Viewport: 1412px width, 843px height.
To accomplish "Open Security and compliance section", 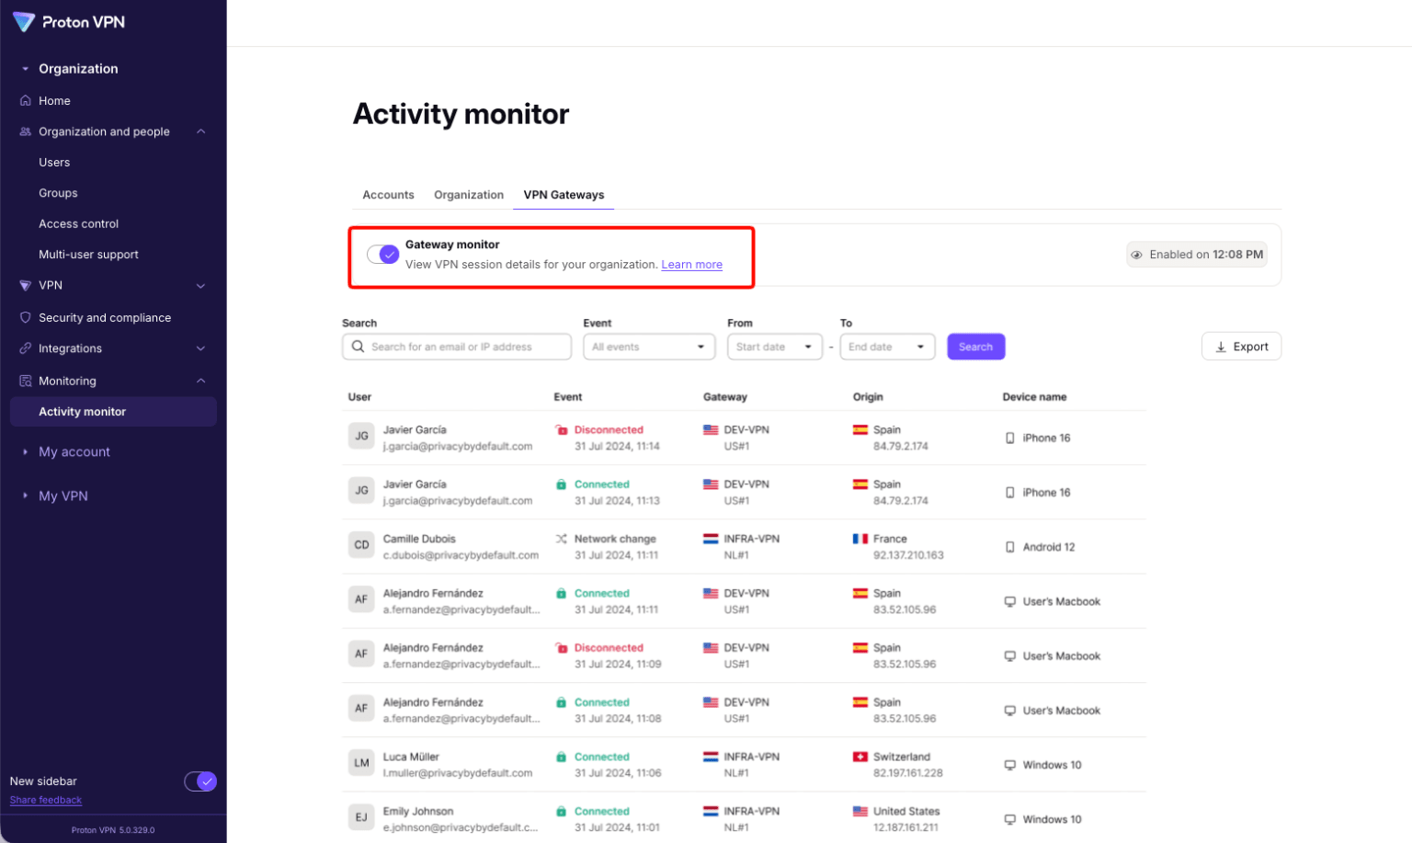I will click(x=104, y=318).
